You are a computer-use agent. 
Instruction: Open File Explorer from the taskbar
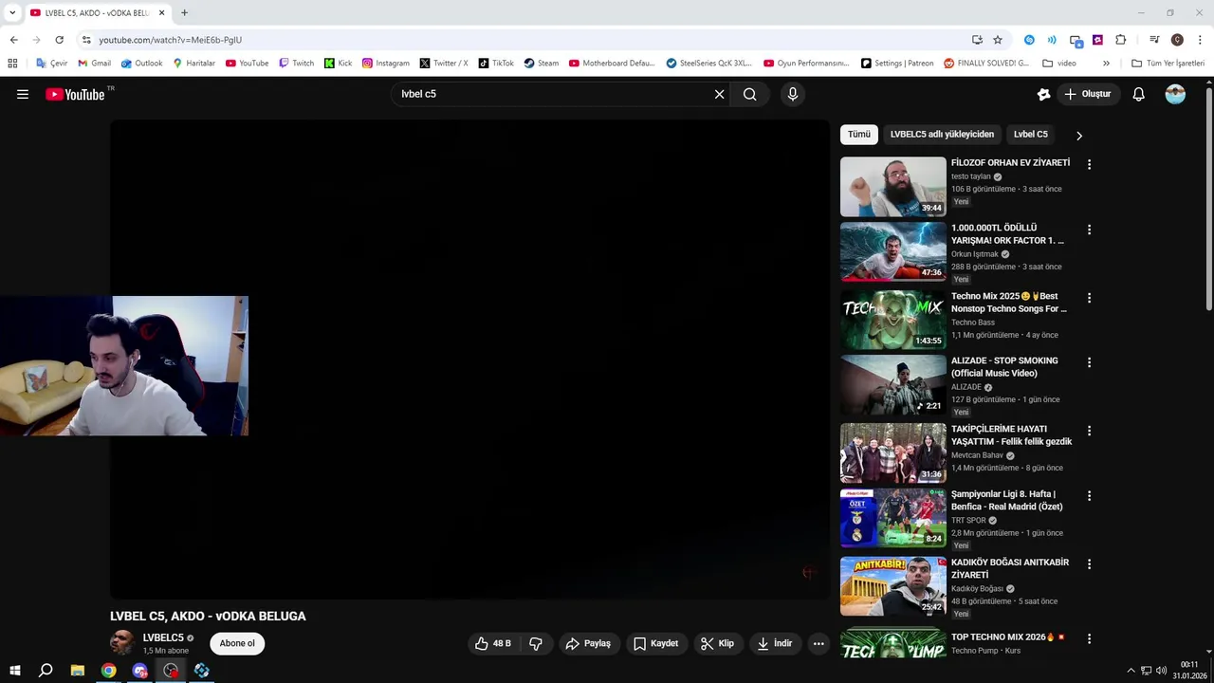(77, 671)
